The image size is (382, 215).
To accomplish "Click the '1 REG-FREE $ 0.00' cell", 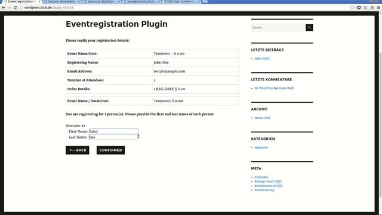I will tap(195, 89).
